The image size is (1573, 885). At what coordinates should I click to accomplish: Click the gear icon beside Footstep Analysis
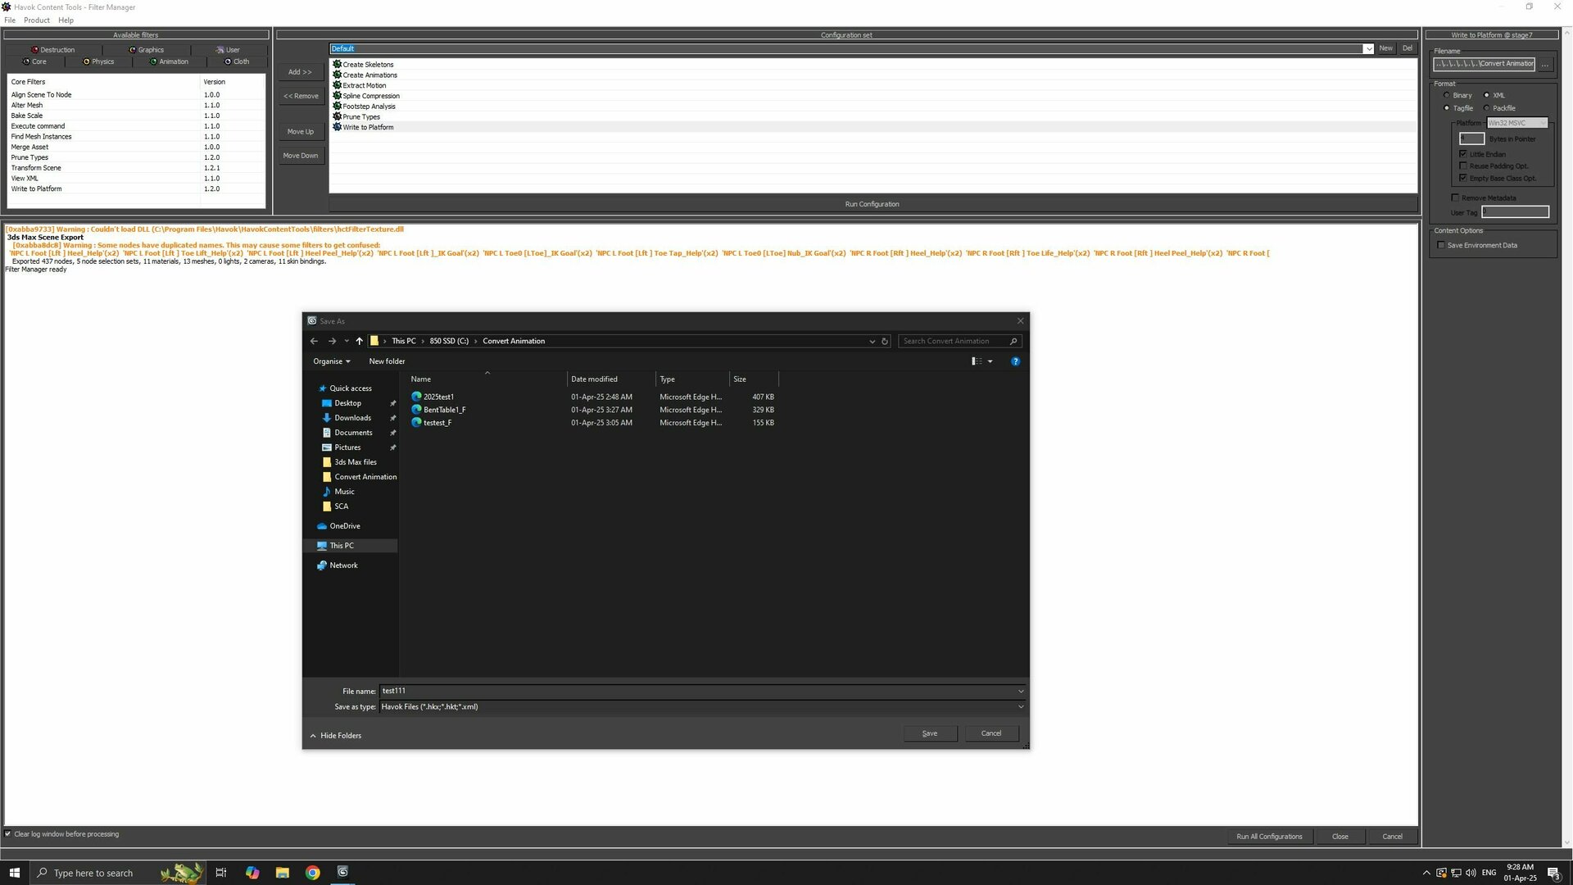coord(337,106)
